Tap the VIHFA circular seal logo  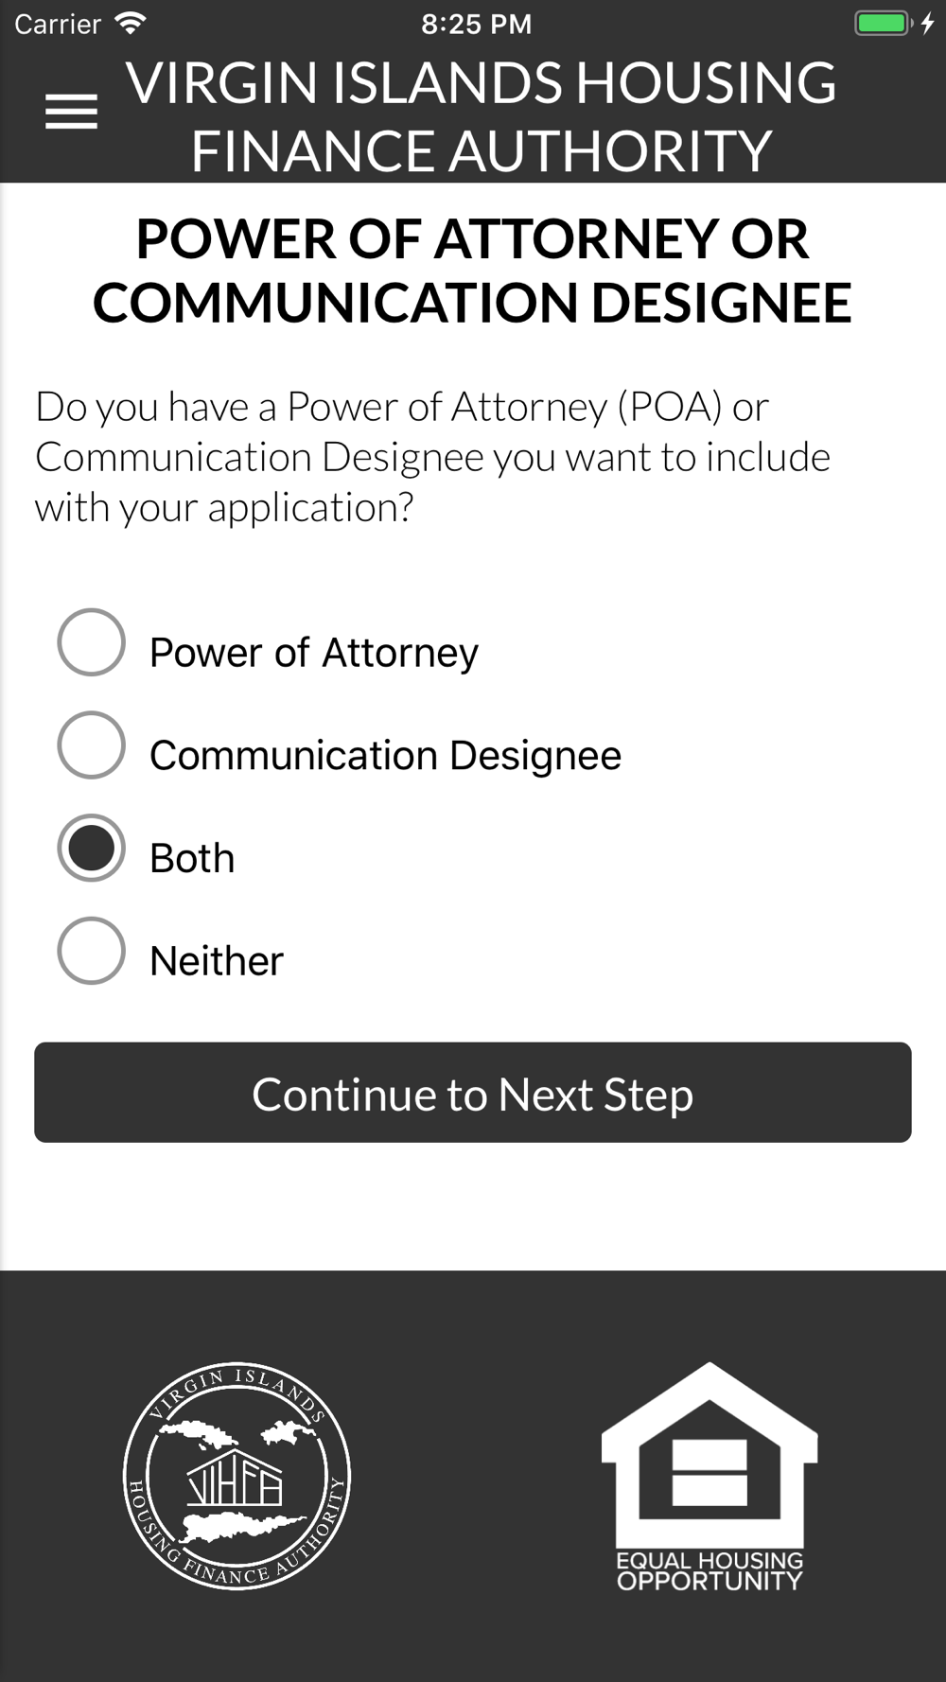click(x=236, y=1477)
